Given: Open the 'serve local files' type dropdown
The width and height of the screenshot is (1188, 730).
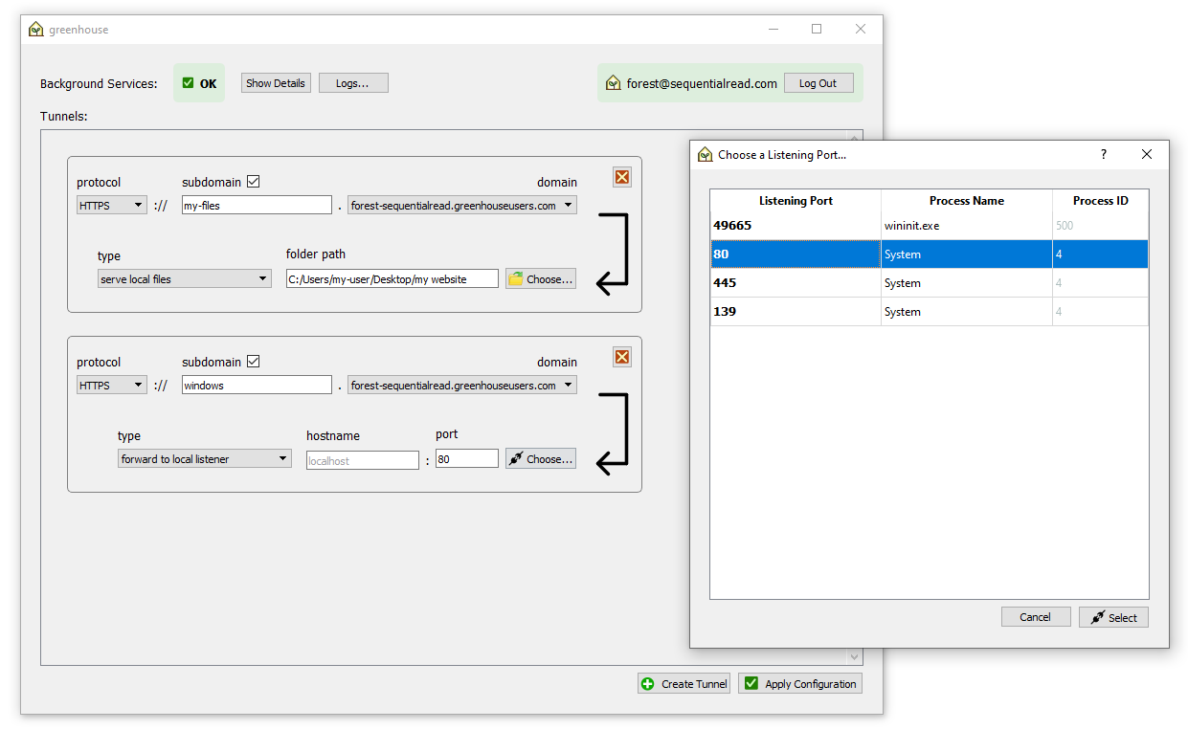Looking at the screenshot, I should coord(185,278).
